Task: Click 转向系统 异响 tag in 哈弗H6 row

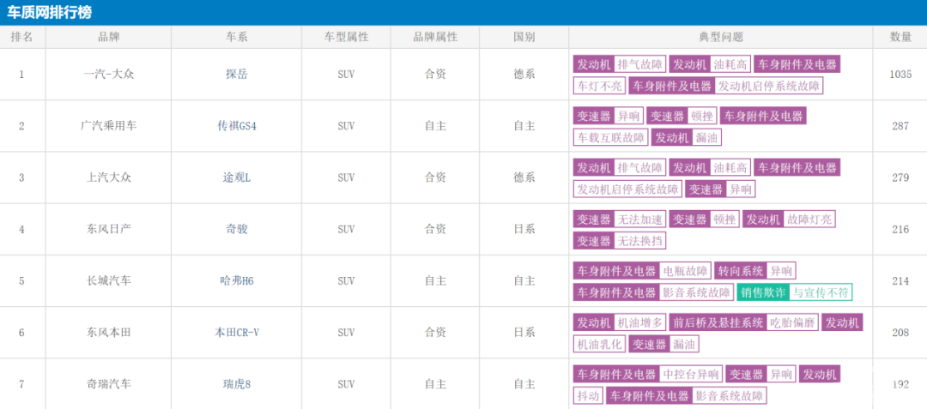Action: [x=755, y=271]
